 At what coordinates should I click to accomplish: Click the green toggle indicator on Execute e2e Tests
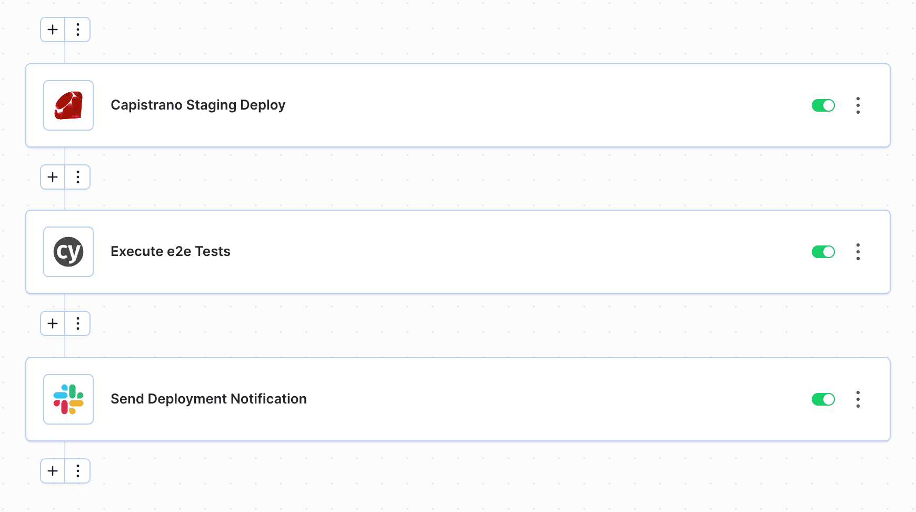[823, 252]
